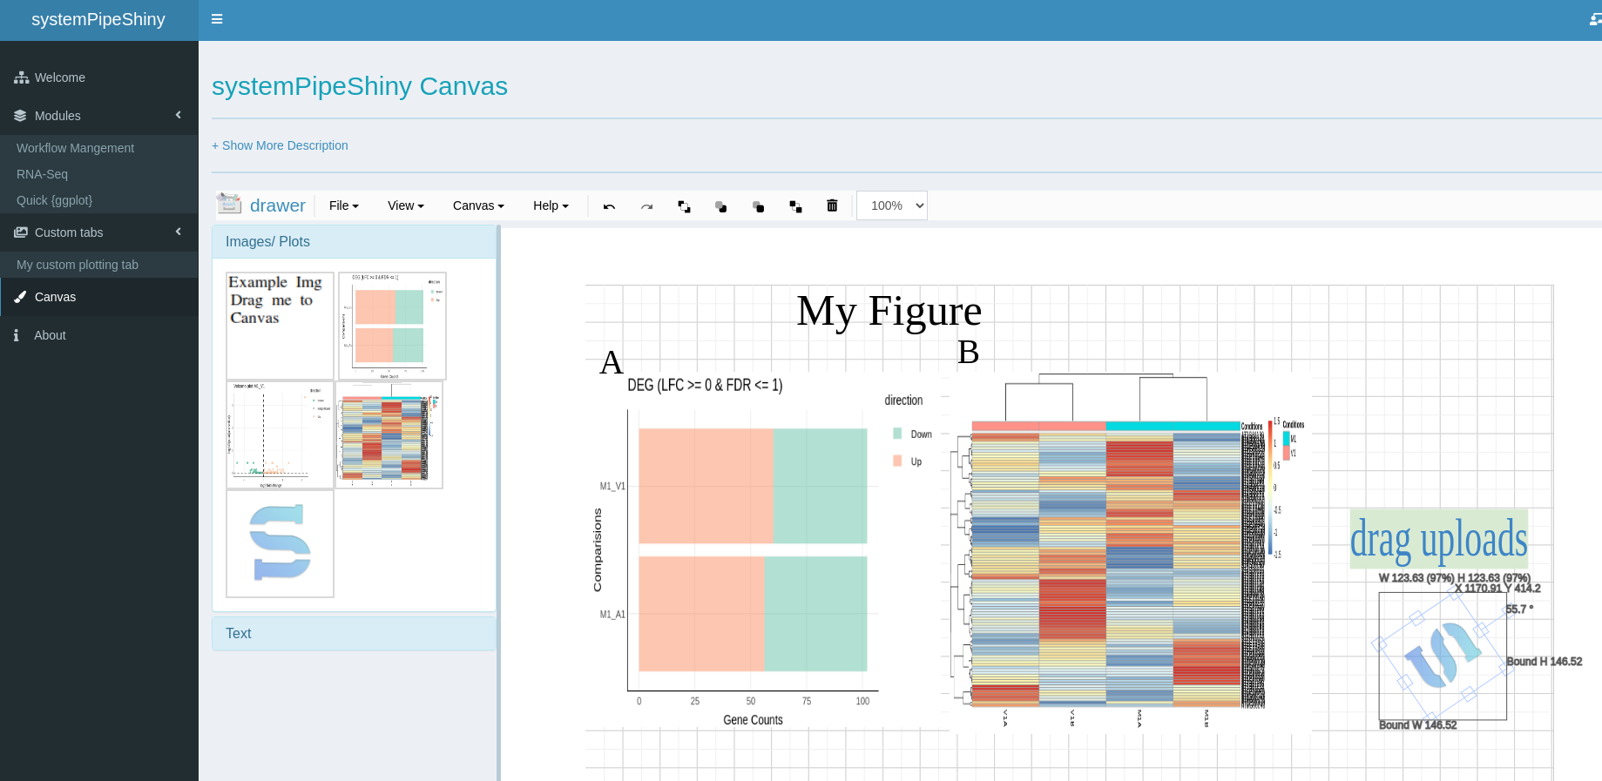Select the letter A label on canvas

click(x=612, y=362)
